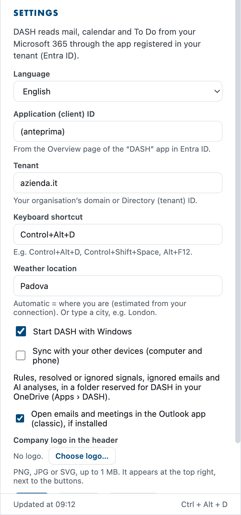Focus the Tenant field with azienda.it
Viewport: 241px width, 515px height.
118,183
